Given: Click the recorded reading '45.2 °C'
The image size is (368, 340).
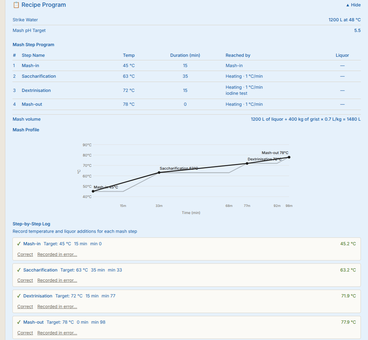Looking at the screenshot, I should tap(348, 244).
